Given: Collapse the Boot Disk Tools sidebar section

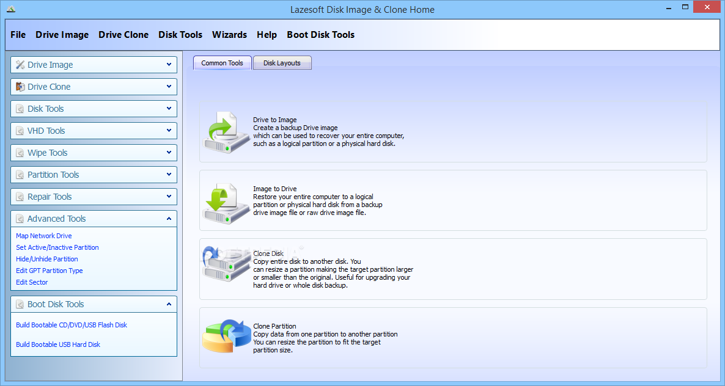Looking at the screenshot, I should tap(169, 304).
